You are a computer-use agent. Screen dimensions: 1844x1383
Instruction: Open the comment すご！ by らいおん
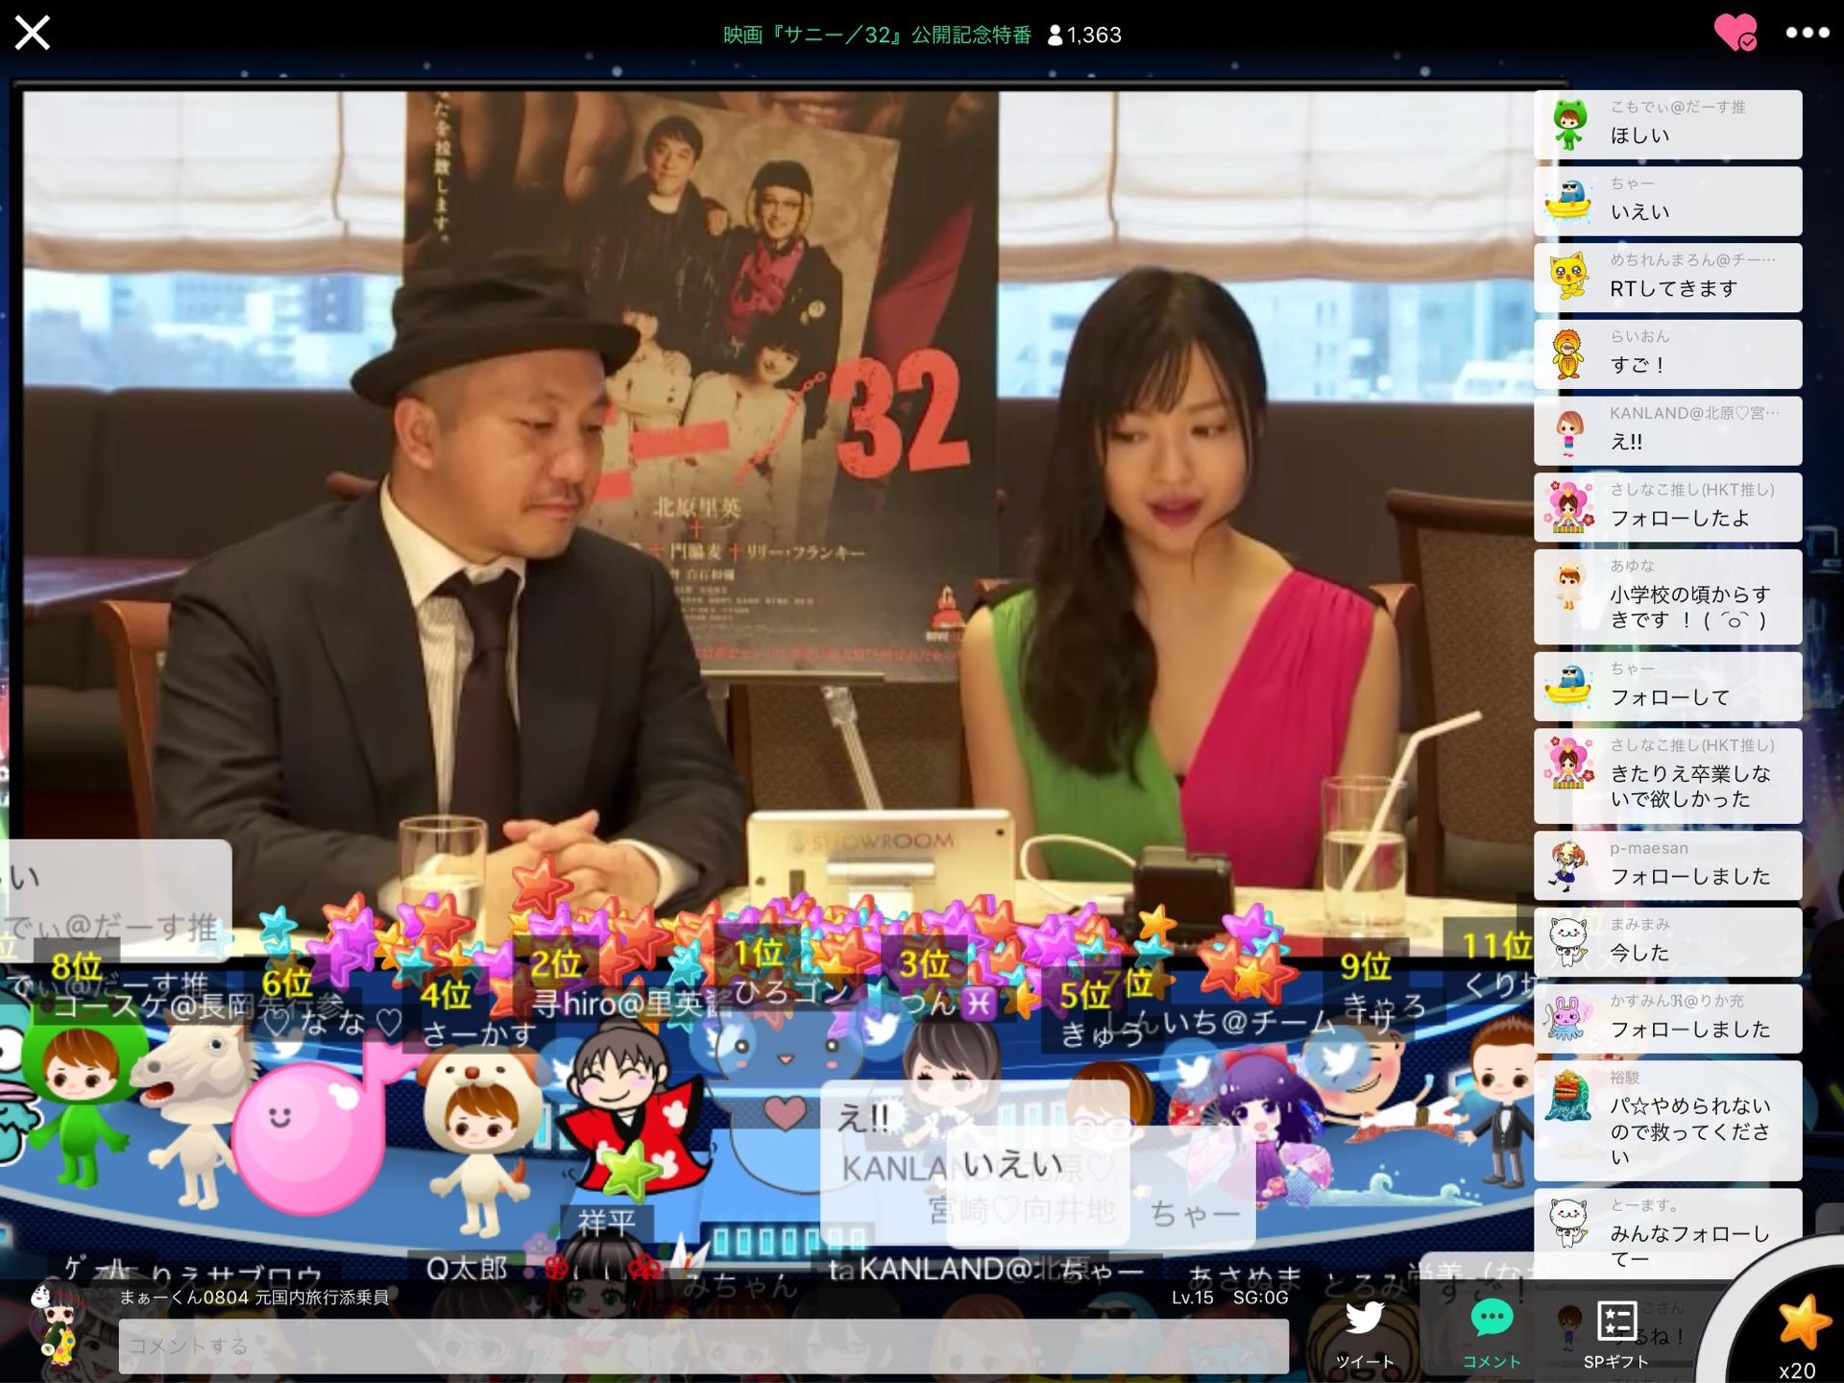coord(1667,354)
